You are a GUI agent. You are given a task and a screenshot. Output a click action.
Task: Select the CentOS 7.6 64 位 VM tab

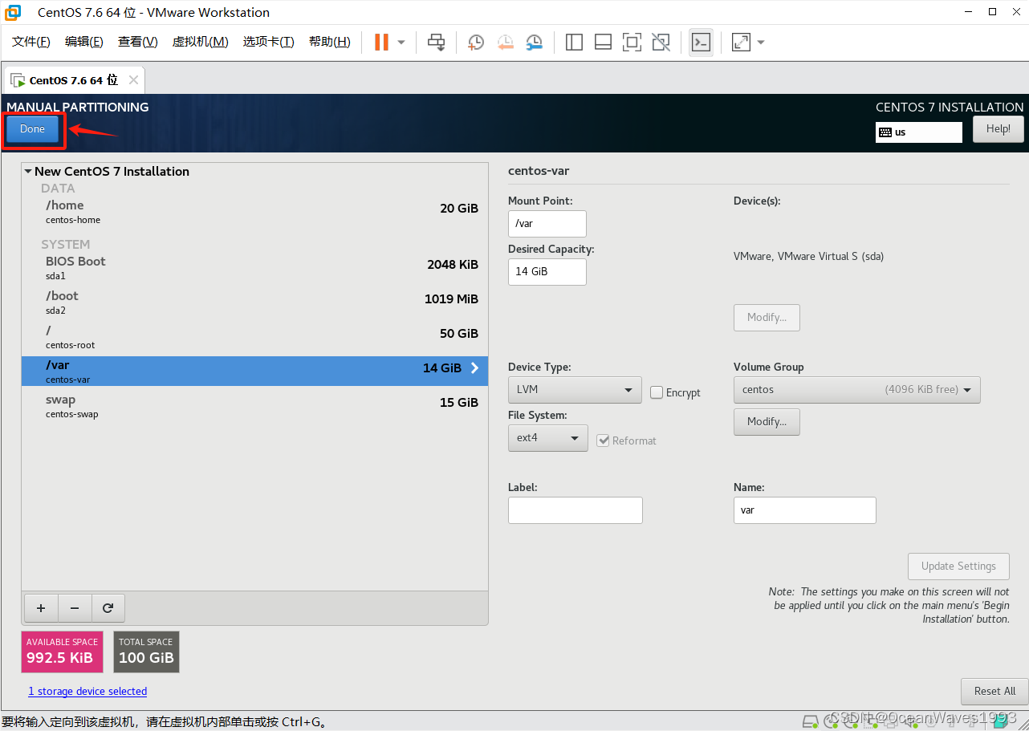click(73, 80)
